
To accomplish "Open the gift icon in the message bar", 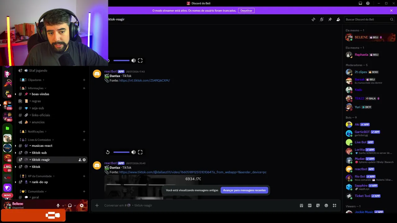I will pyautogui.click(x=301, y=205).
